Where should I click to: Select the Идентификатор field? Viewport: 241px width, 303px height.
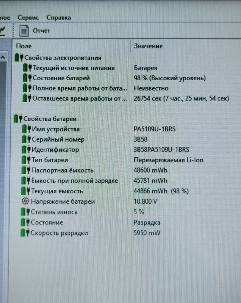click(x=55, y=150)
